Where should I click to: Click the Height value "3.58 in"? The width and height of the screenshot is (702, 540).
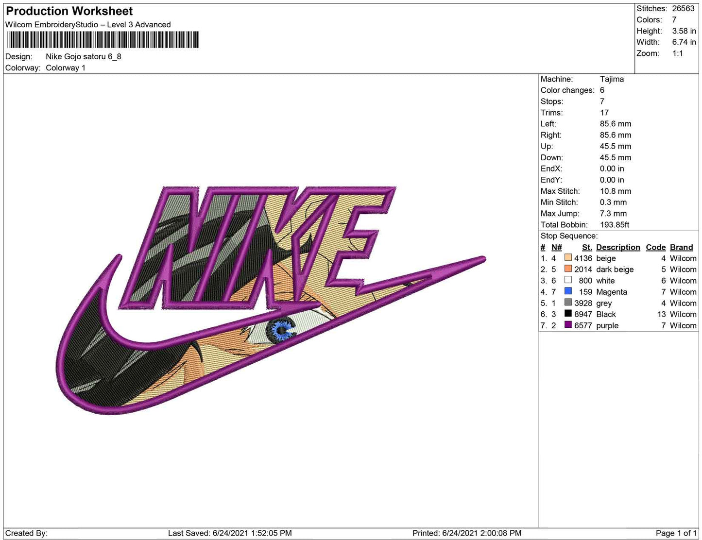coord(684,31)
